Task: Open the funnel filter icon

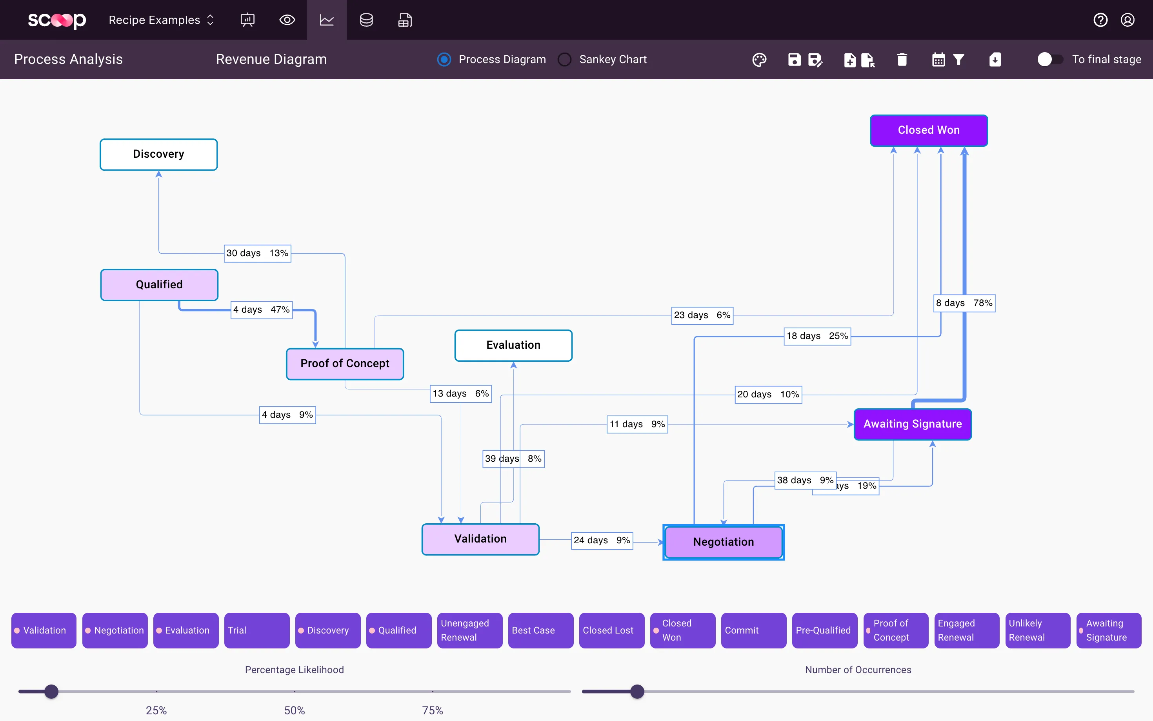Action: point(958,60)
